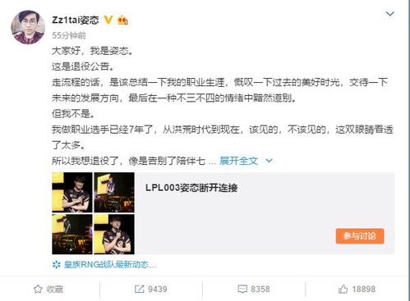Image resolution: width=410 pixels, height=301 pixels.
Task: Click the membership crown badge icon
Action: [x=122, y=20]
